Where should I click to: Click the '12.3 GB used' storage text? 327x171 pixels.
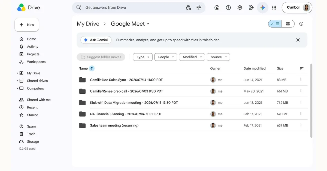(x=27, y=149)
